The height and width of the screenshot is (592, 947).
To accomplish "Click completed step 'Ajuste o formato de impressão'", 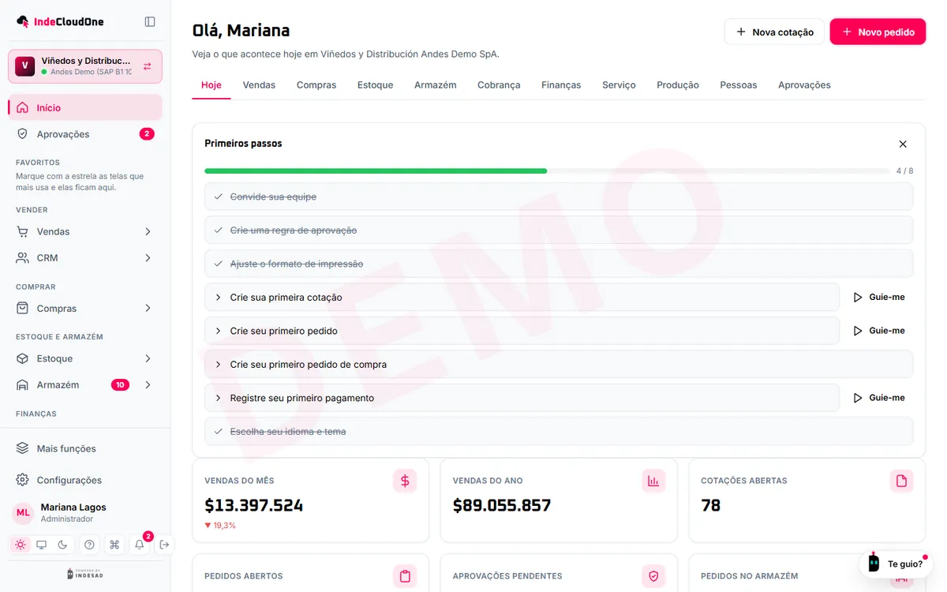I will [x=559, y=264].
